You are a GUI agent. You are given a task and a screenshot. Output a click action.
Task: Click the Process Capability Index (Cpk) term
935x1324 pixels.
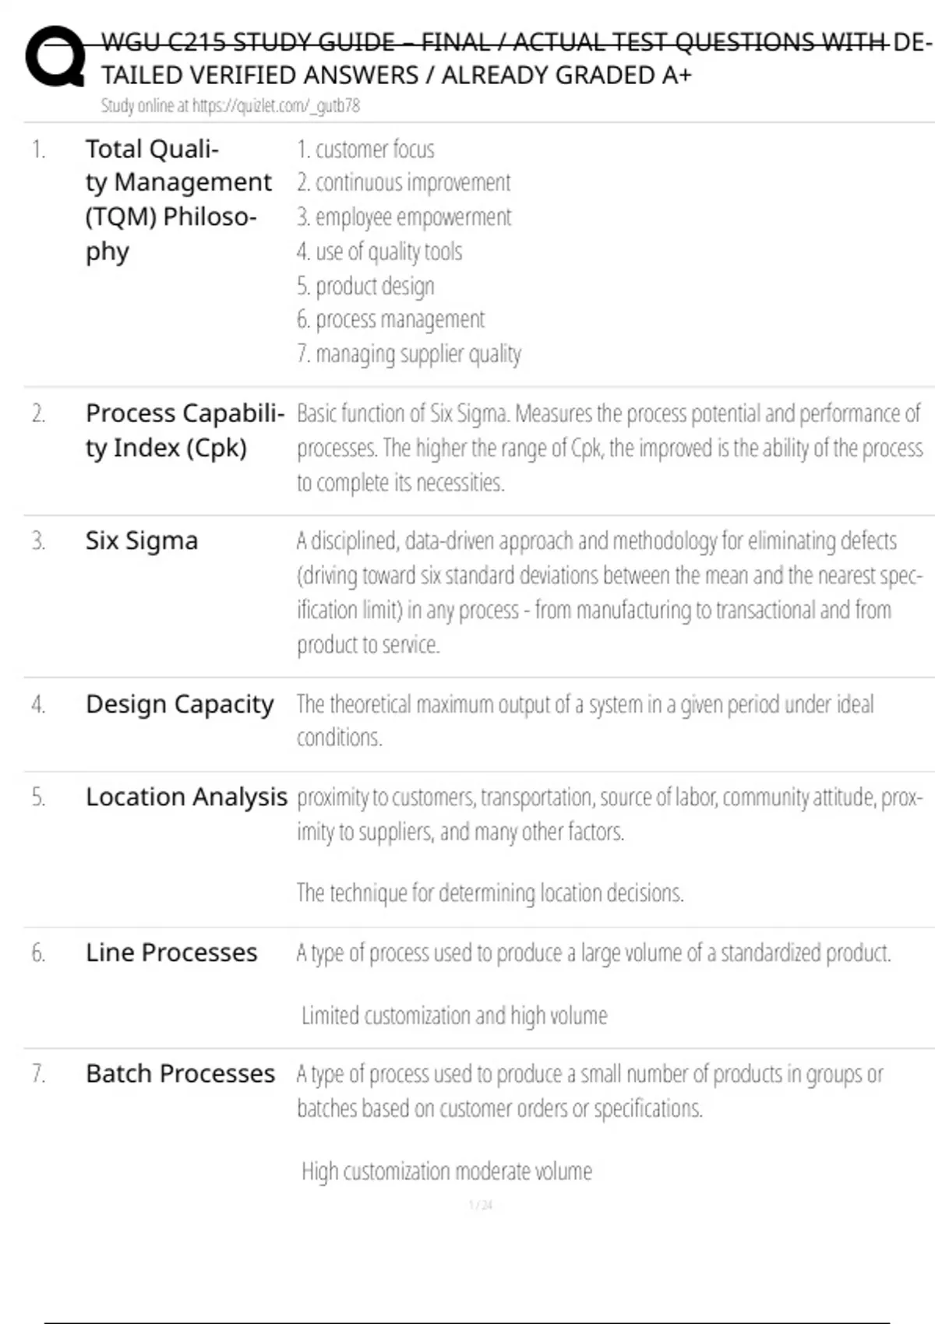pos(184,430)
